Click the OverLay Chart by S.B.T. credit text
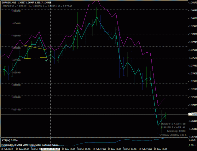 173,135
